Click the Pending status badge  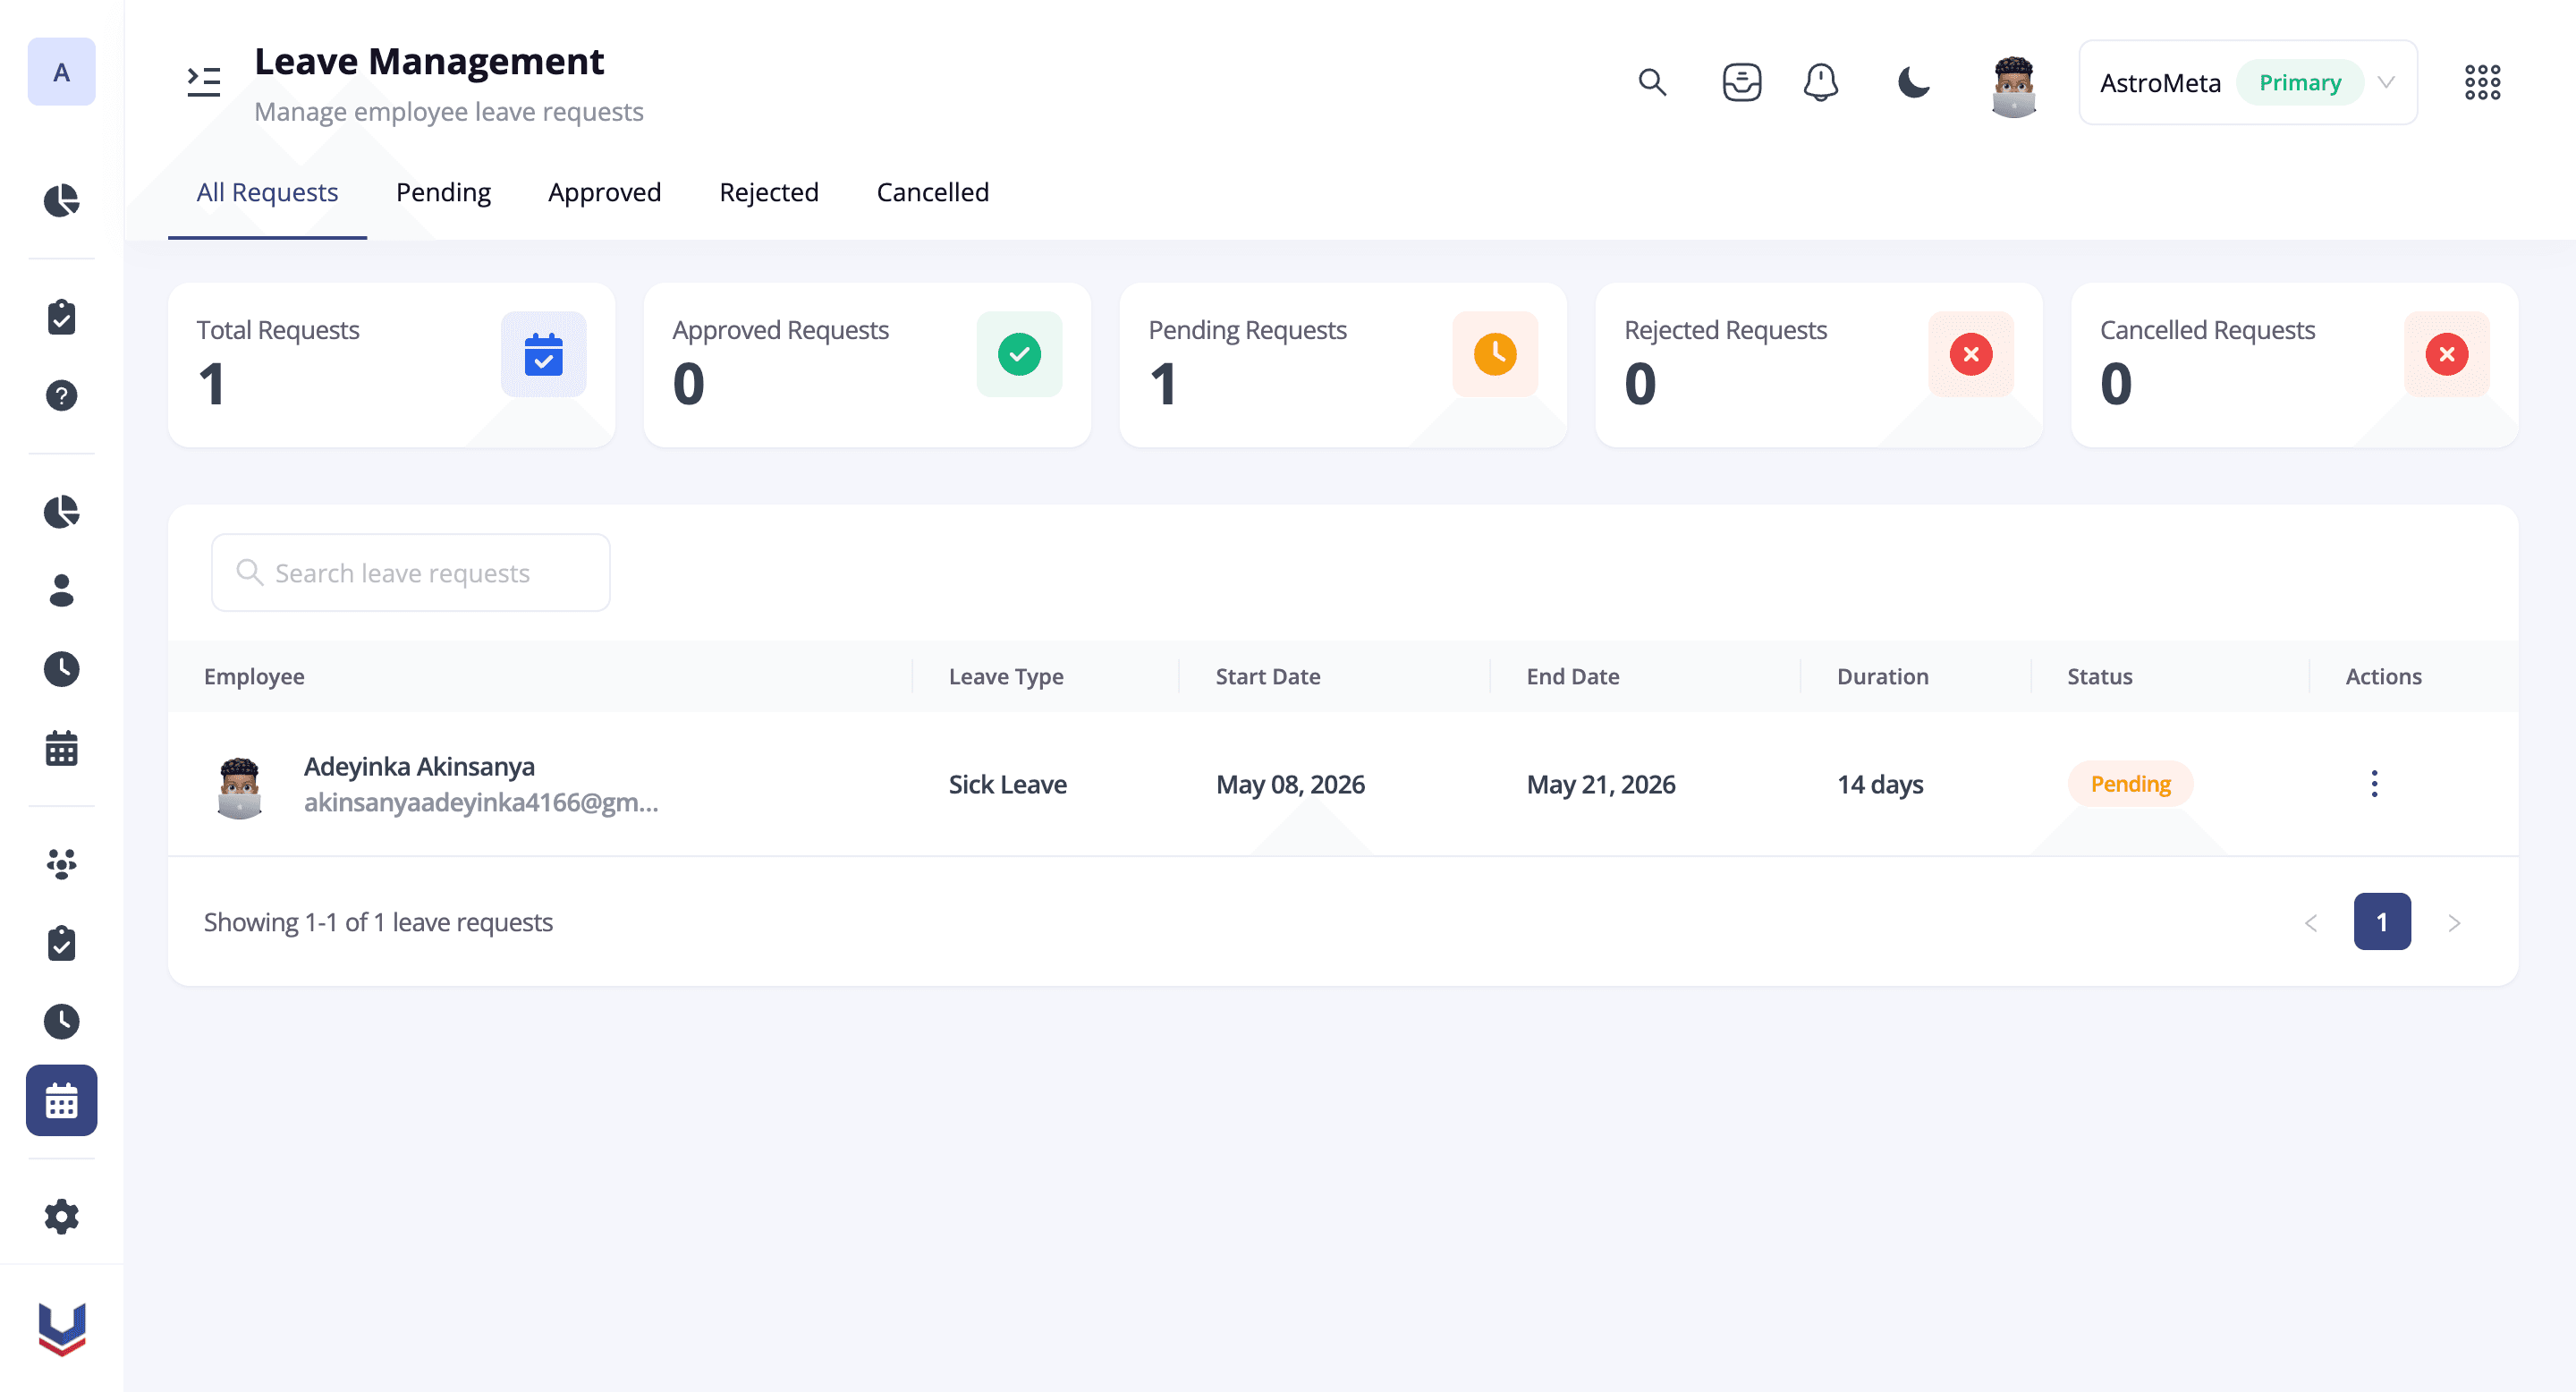point(2130,784)
